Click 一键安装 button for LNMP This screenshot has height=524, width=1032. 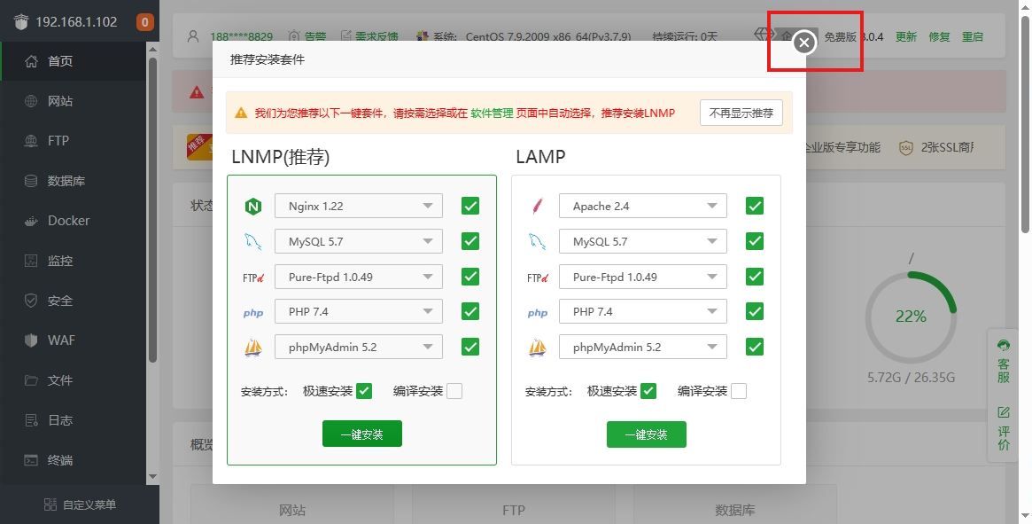[x=362, y=434]
